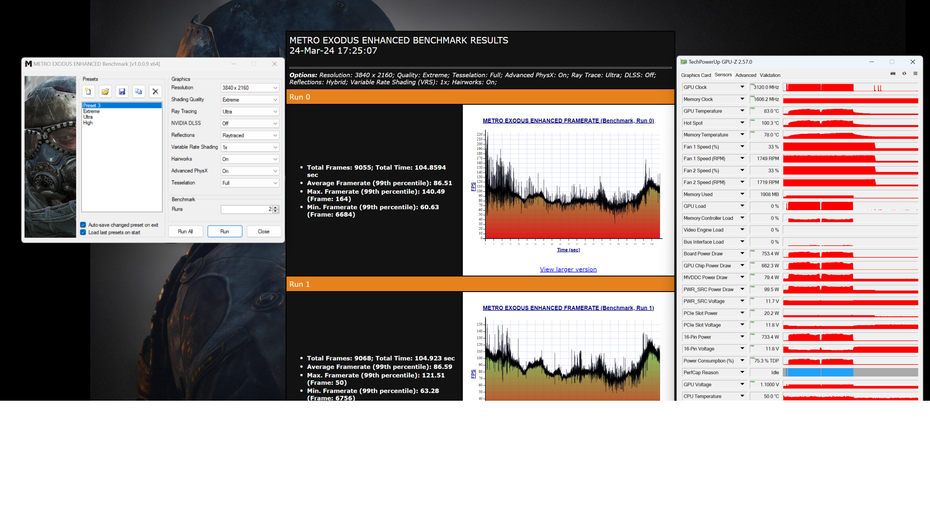Save preset using the floppy disk icon

122,91
